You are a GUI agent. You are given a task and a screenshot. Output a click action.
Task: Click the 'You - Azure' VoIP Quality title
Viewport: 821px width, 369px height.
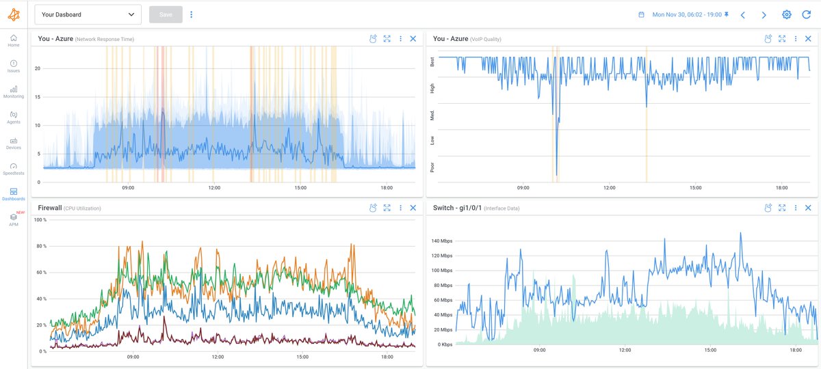coord(451,39)
